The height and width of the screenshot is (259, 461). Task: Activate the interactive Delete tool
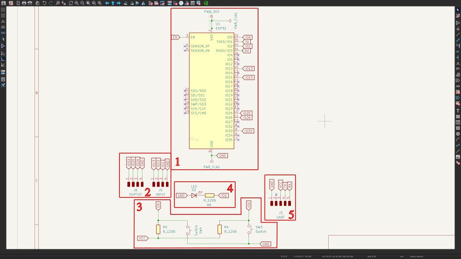coord(458,163)
